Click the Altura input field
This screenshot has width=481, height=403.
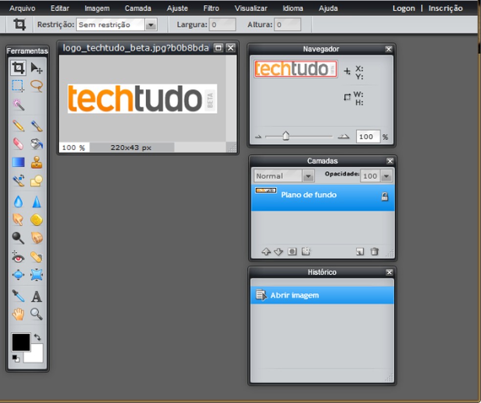pyautogui.click(x=287, y=24)
